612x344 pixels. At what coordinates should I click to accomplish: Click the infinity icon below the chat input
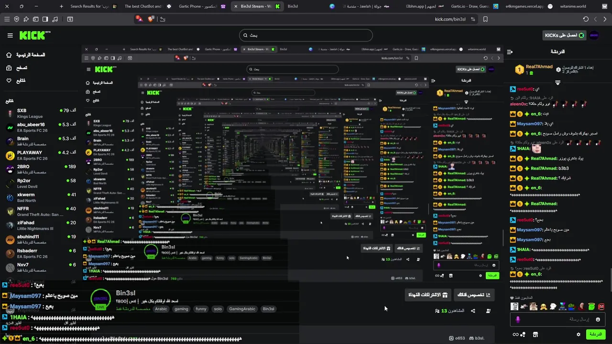point(516,334)
